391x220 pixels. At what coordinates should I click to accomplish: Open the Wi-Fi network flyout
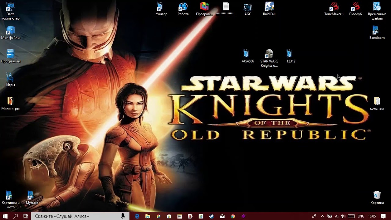[x=336, y=216]
